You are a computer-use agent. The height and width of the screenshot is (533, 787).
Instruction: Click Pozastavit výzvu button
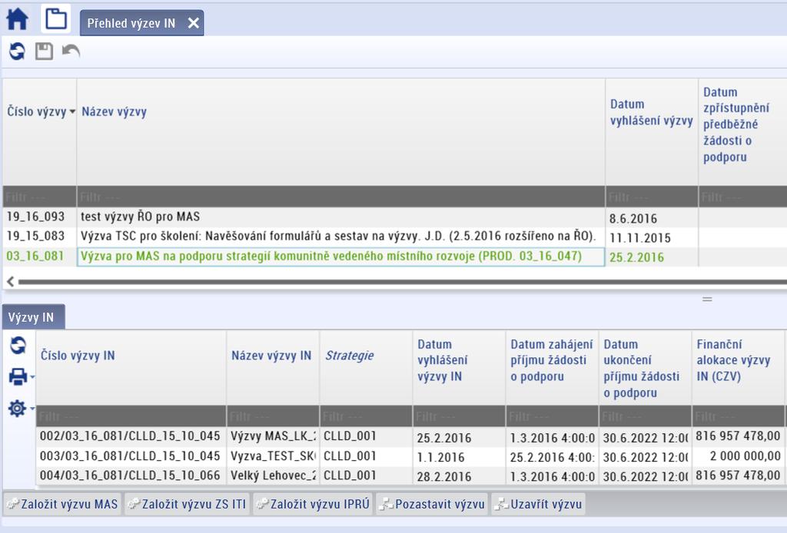(x=432, y=504)
